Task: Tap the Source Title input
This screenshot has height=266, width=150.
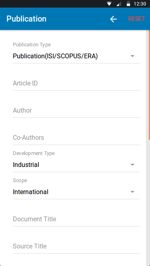Action: tap(76, 246)
